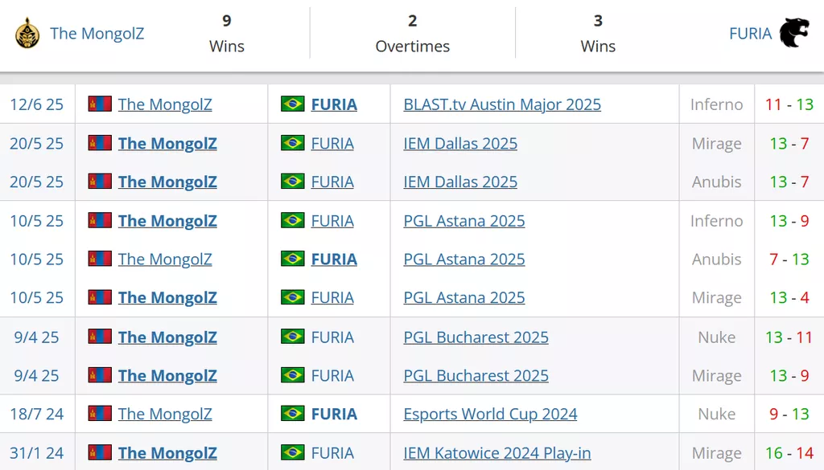Click Mongolia flag in Austin Major row

tap(100, 104)
